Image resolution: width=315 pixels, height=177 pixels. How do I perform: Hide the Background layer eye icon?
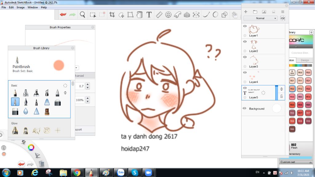(x=245, y=108)
